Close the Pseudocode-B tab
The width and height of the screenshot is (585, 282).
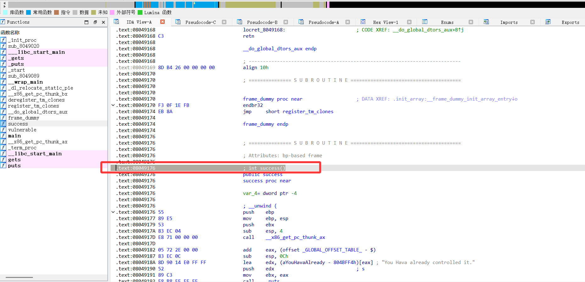[286, 22]
